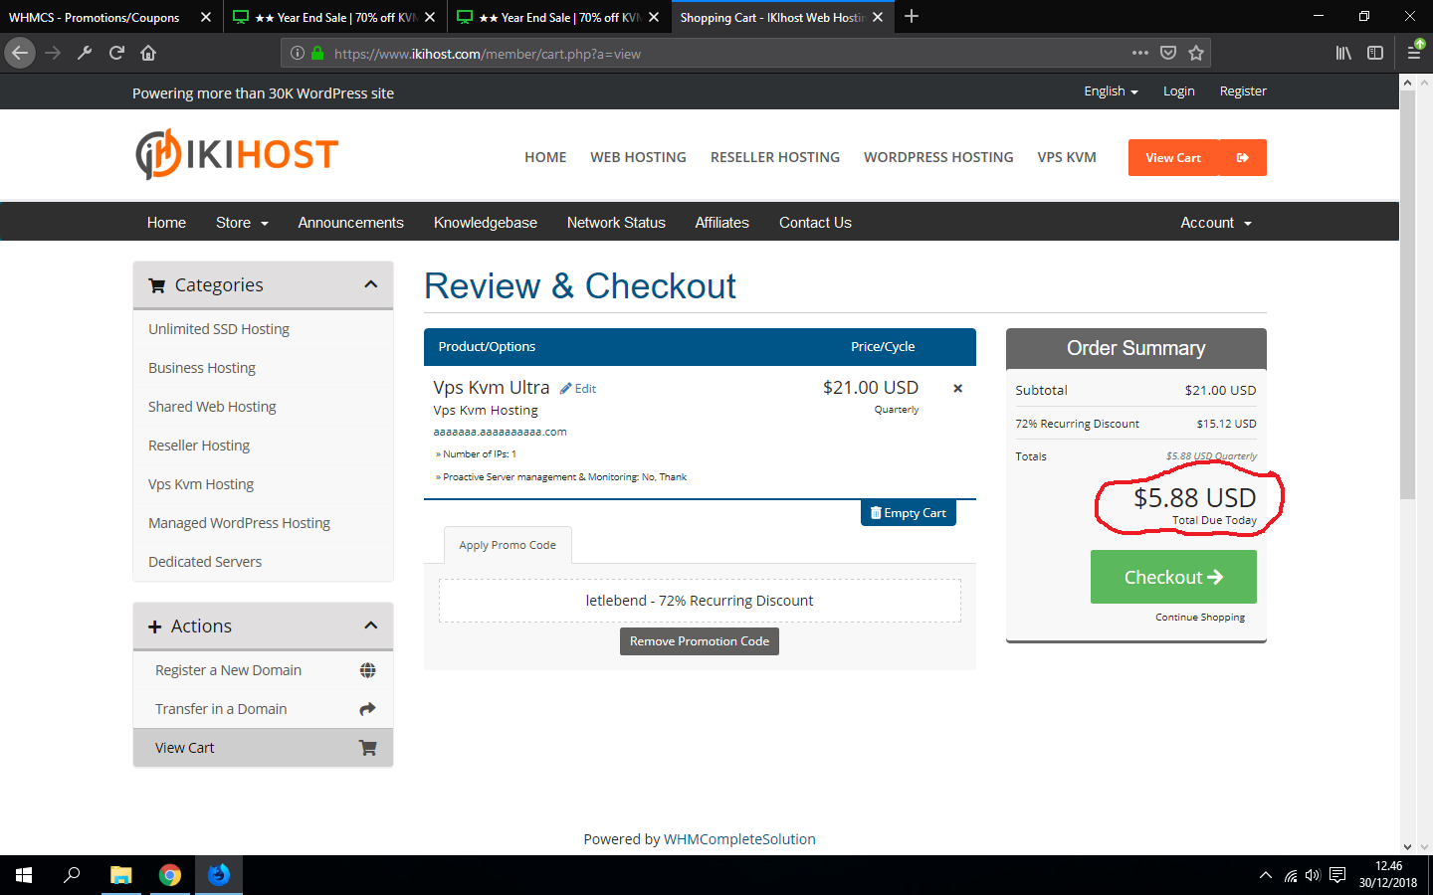This screenshot has width=1433, height=895.
Task: Click the logout arrow icon beside View Cart
Action: [x=1243, y=157]
